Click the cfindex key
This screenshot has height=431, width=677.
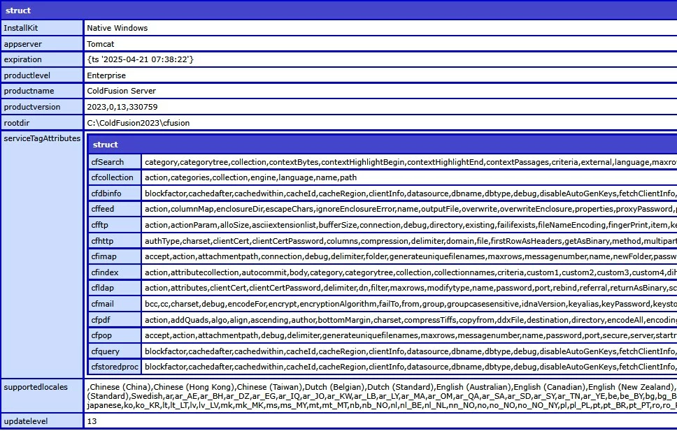coord(115,272)
